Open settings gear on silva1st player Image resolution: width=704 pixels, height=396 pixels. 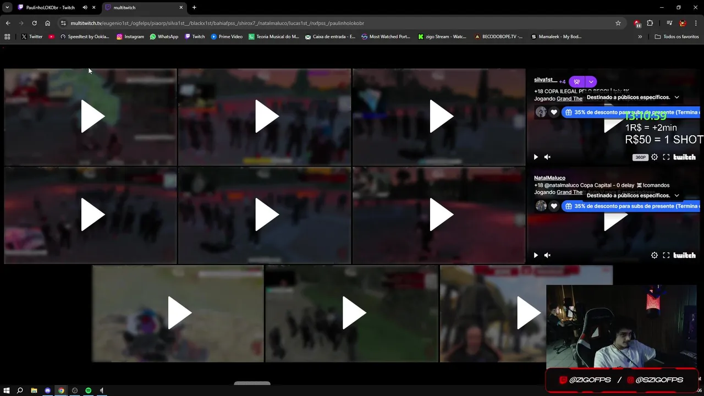(x=654, y=157)
